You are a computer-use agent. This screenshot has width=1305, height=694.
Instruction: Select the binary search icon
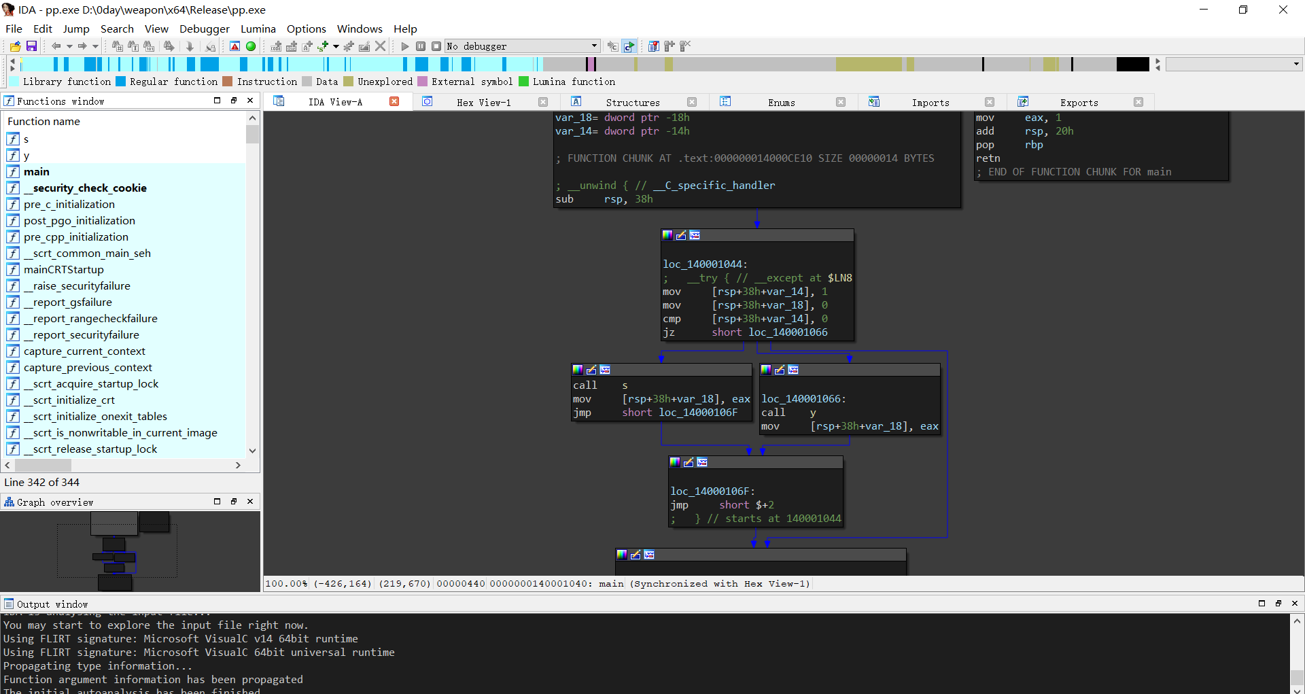(x=150, y=46)
